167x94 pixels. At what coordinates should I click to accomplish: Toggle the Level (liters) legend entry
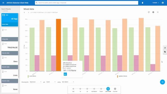(32, 76)
